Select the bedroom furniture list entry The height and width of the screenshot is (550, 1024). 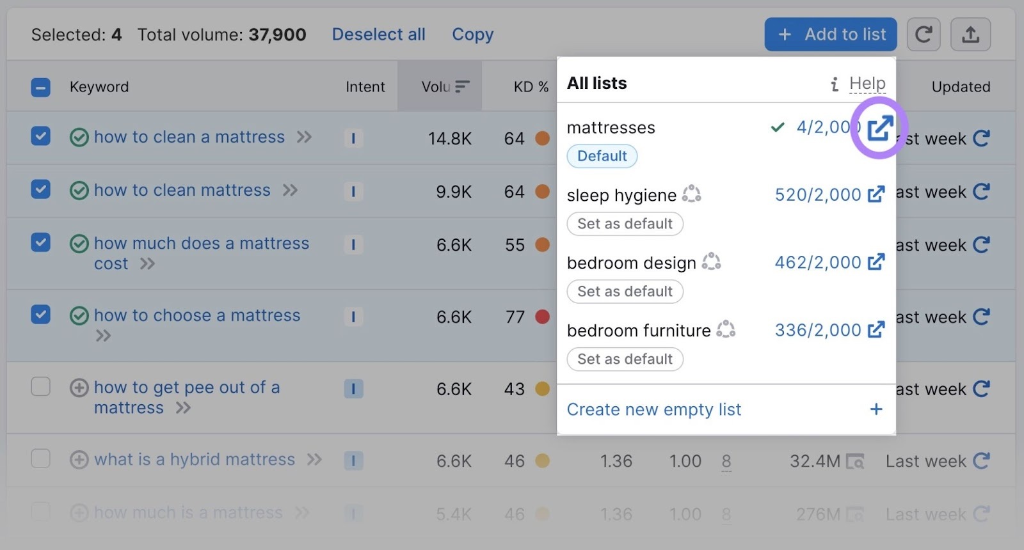tap(639, 331)
